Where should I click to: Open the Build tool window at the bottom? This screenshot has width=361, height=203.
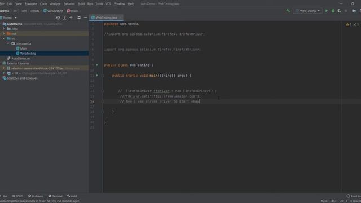pos(72,196)
